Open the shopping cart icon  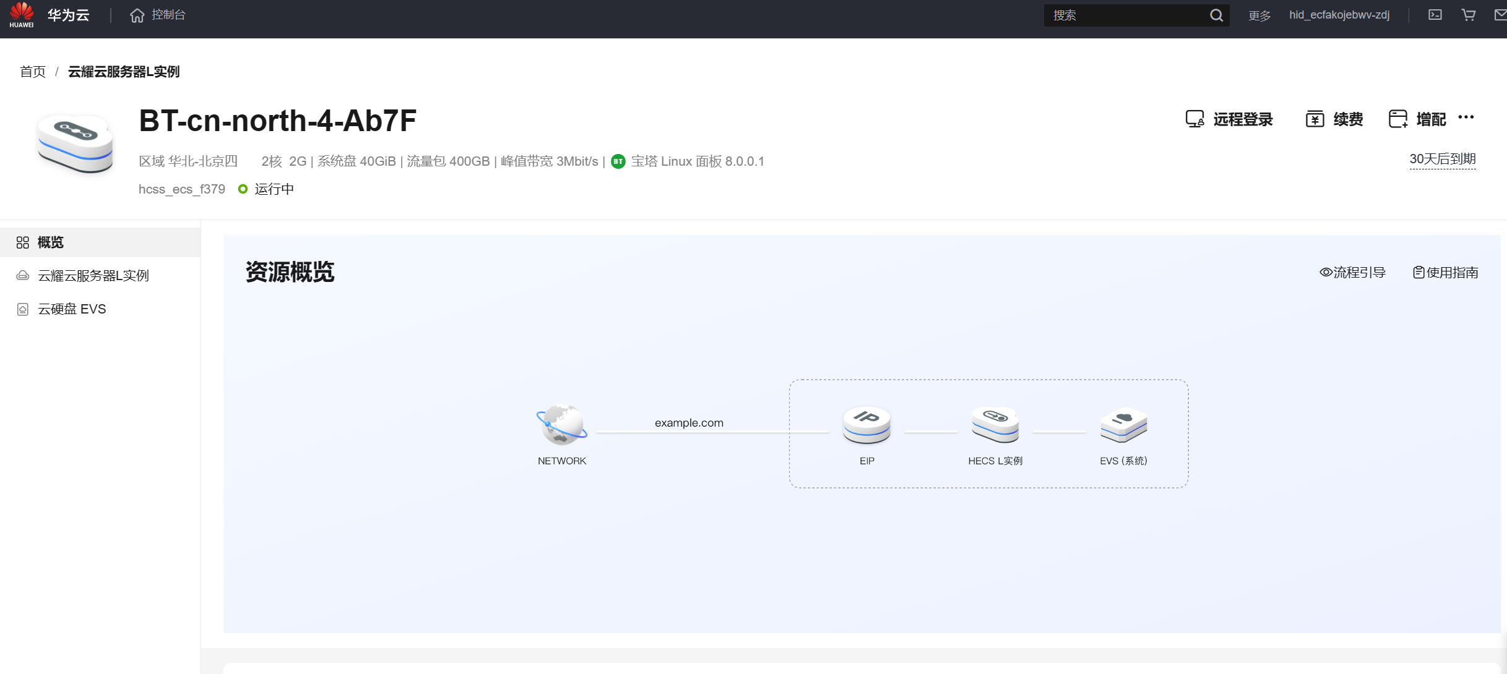click(1469, 15)
